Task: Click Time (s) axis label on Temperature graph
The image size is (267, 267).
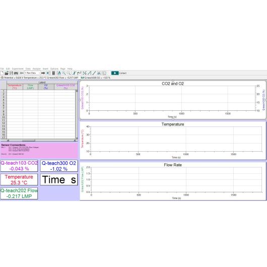Action: point(176,158)
